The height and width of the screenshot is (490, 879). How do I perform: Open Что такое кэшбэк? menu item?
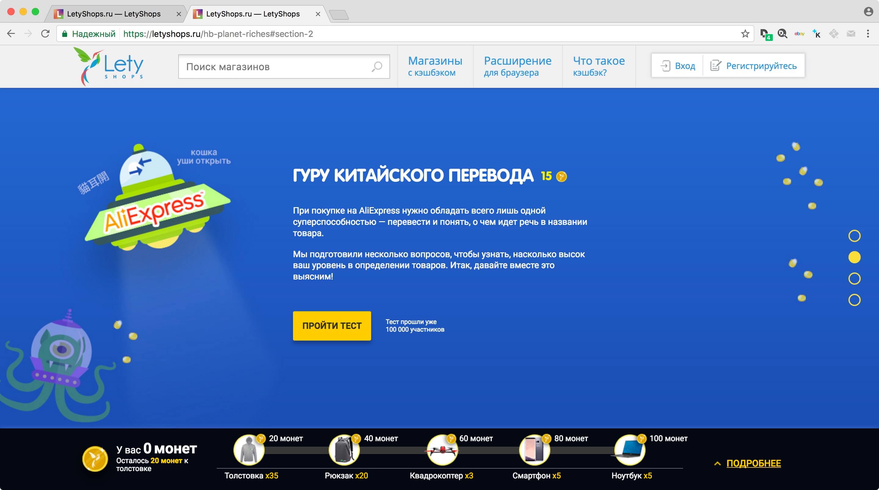[x=599, y=66]
